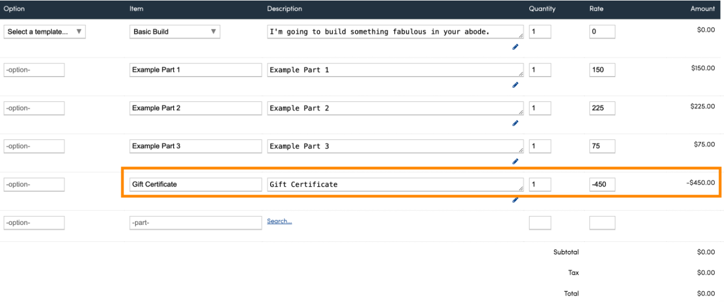Click the Gift Certificate item name field
This screenshot has height=307, width=724.
tap(195, 185)
